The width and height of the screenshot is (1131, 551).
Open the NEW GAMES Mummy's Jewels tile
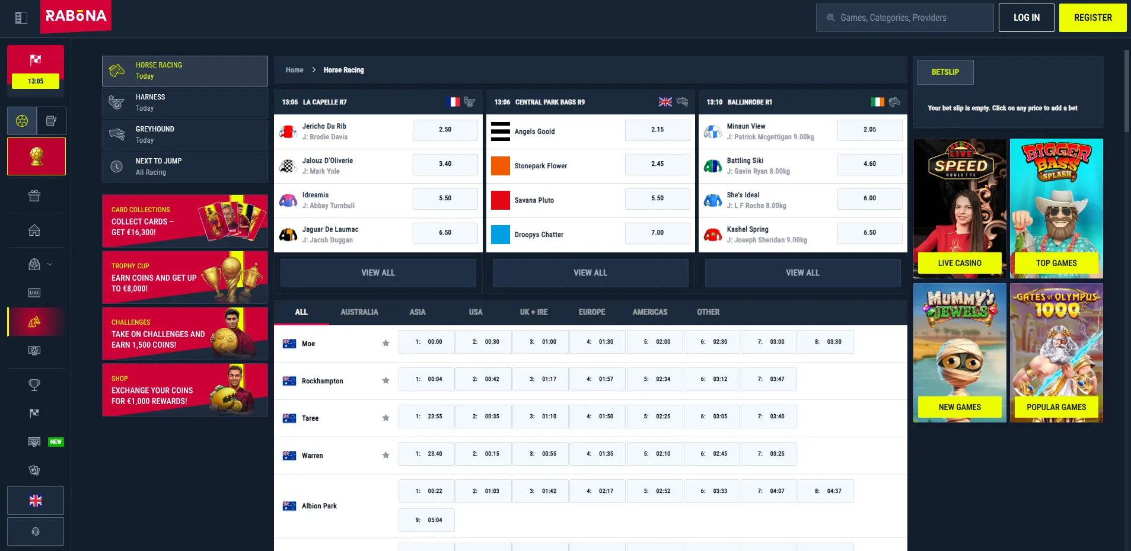[x=960, y=353]
